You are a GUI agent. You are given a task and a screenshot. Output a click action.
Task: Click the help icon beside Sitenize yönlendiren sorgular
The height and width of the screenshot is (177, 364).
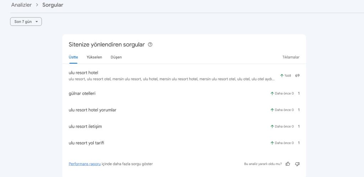(150, 45)
